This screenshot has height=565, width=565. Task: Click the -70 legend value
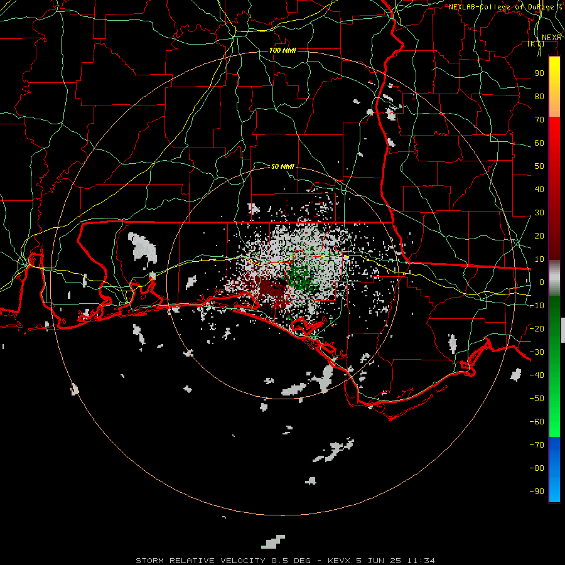(x=537, y=445)
